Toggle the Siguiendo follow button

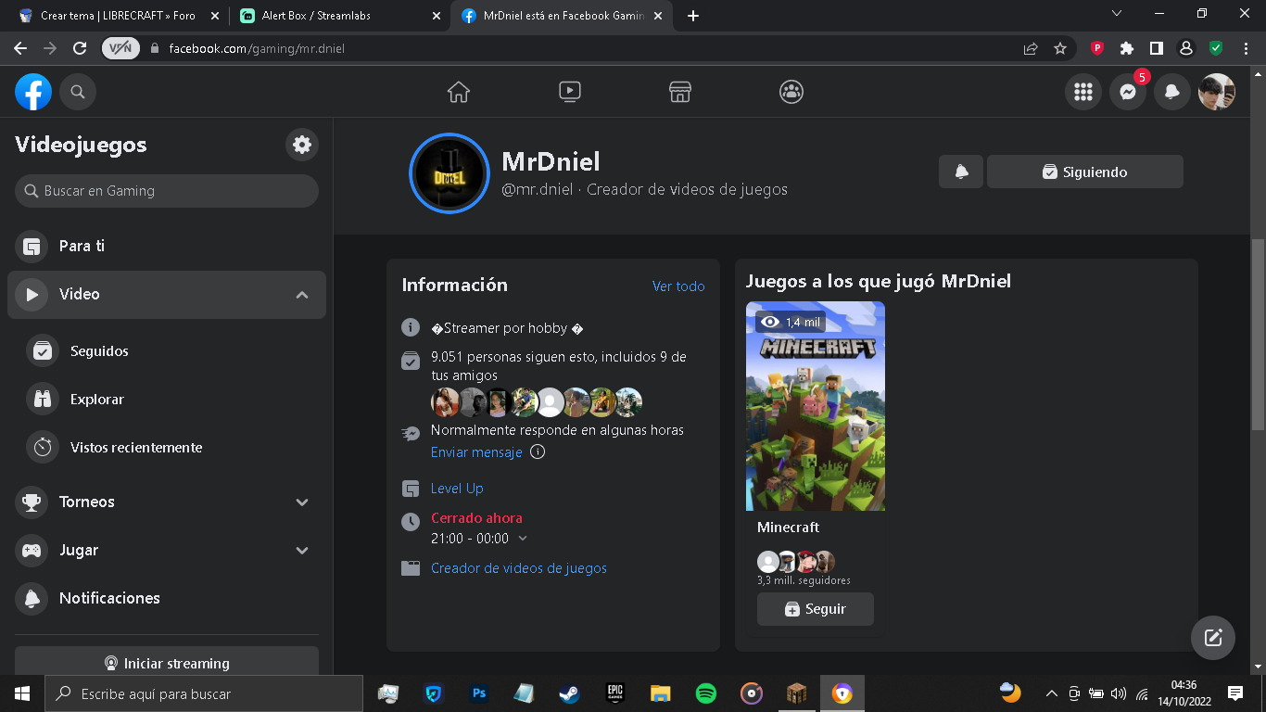1085,172
